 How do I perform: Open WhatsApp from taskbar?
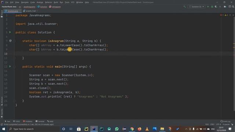(117, 129)
